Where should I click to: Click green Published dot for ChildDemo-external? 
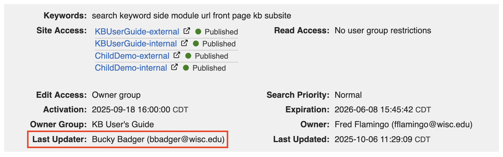pos(188,56)
